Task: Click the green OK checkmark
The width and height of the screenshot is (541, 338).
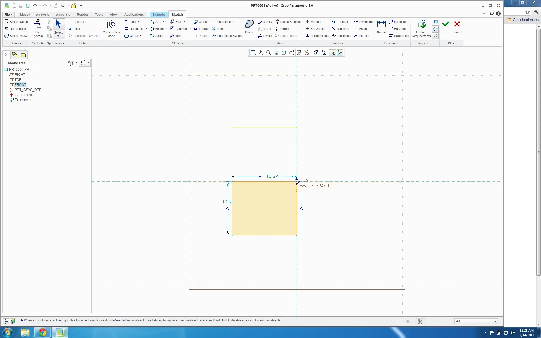Action: [x=445, y=25]
